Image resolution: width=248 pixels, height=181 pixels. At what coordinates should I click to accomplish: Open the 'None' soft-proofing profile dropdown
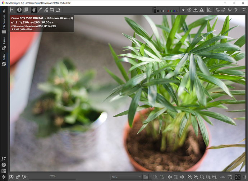(x=126, y=177)
